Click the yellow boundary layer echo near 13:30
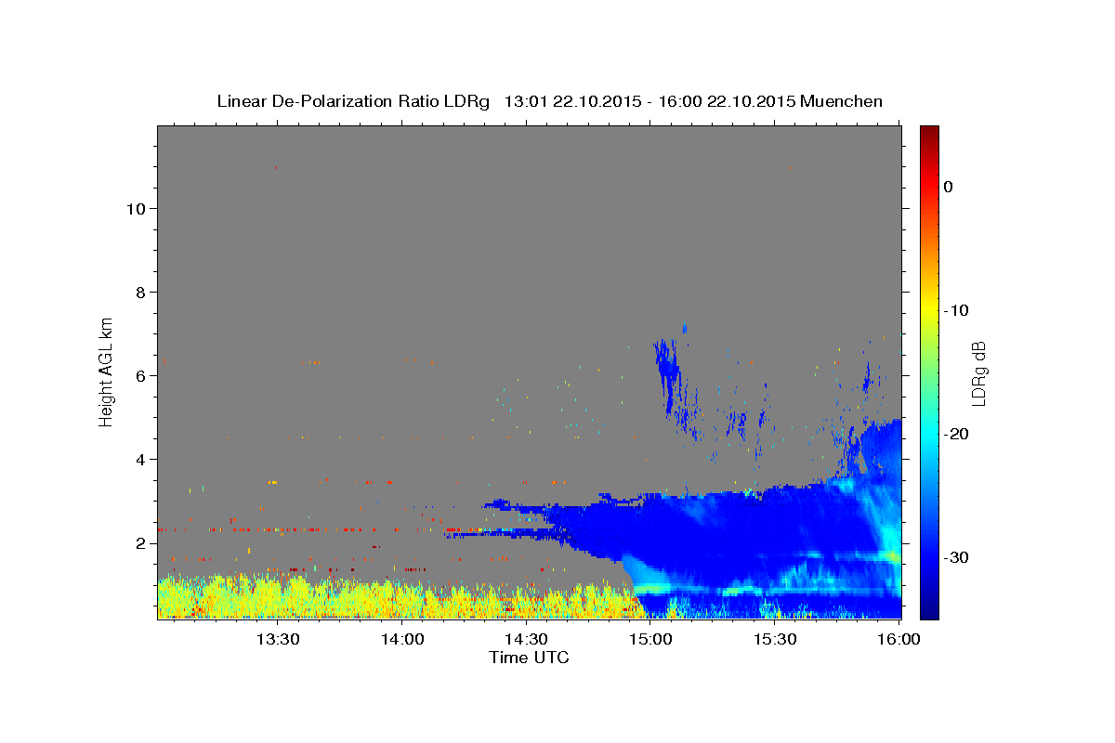The height and width of the screenshot is (743, 1115). click(278, 599)
